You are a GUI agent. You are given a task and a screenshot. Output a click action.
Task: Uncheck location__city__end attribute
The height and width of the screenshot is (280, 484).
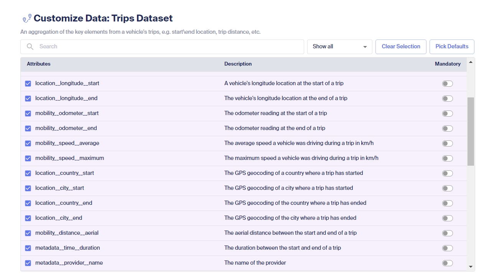pos(28,218)
